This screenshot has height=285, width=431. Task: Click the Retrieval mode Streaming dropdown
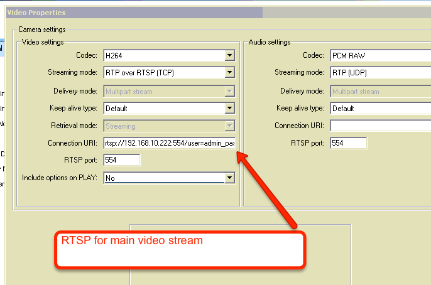click(168, 126)
